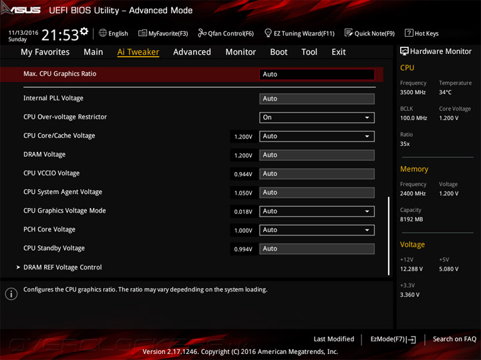481x360 pixels.
Task: Launch EZ Tuning Wizard bulb icon
Action: click(268, 33)
